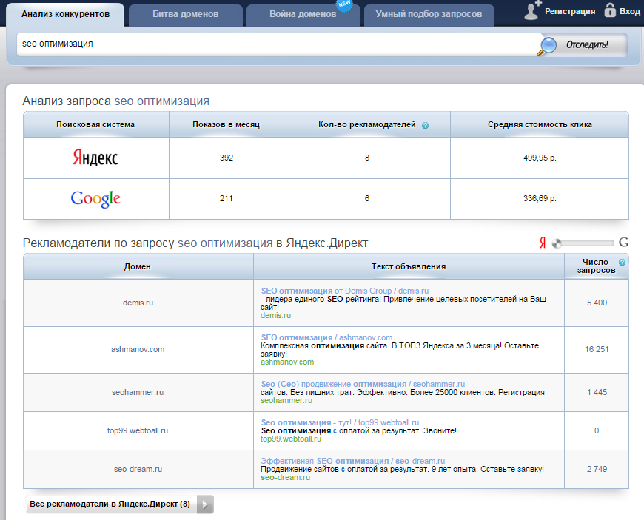
Task: Click the Поисковая система column header
Action: [x=95, y=125]
